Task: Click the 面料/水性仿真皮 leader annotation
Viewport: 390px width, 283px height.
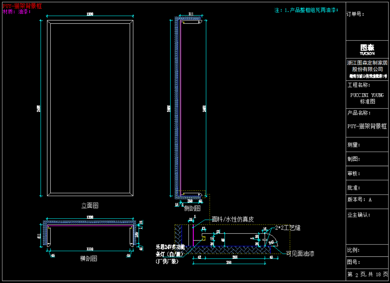Action: tap(232, 219)
